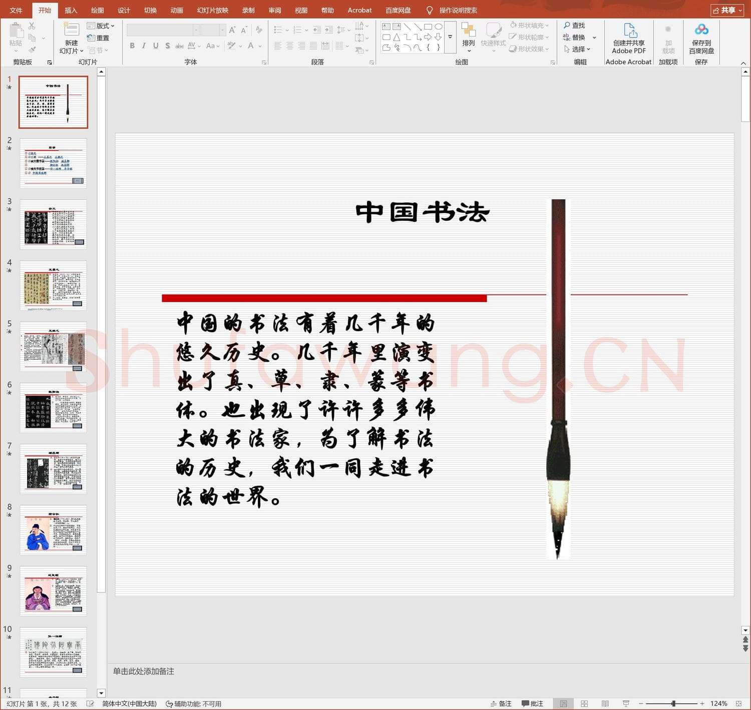Click the Share (共享) button

click(x=727, y=10)
